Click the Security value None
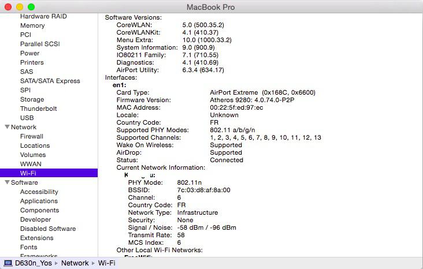This screenshot has height=269, width=423. coord(185,220)
